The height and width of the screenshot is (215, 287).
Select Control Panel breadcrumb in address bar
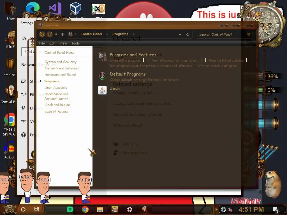91,34
